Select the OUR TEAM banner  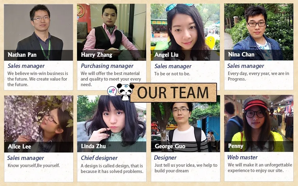(173, 93)
